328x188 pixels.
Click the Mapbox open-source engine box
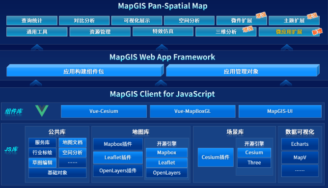coord(167,153)
